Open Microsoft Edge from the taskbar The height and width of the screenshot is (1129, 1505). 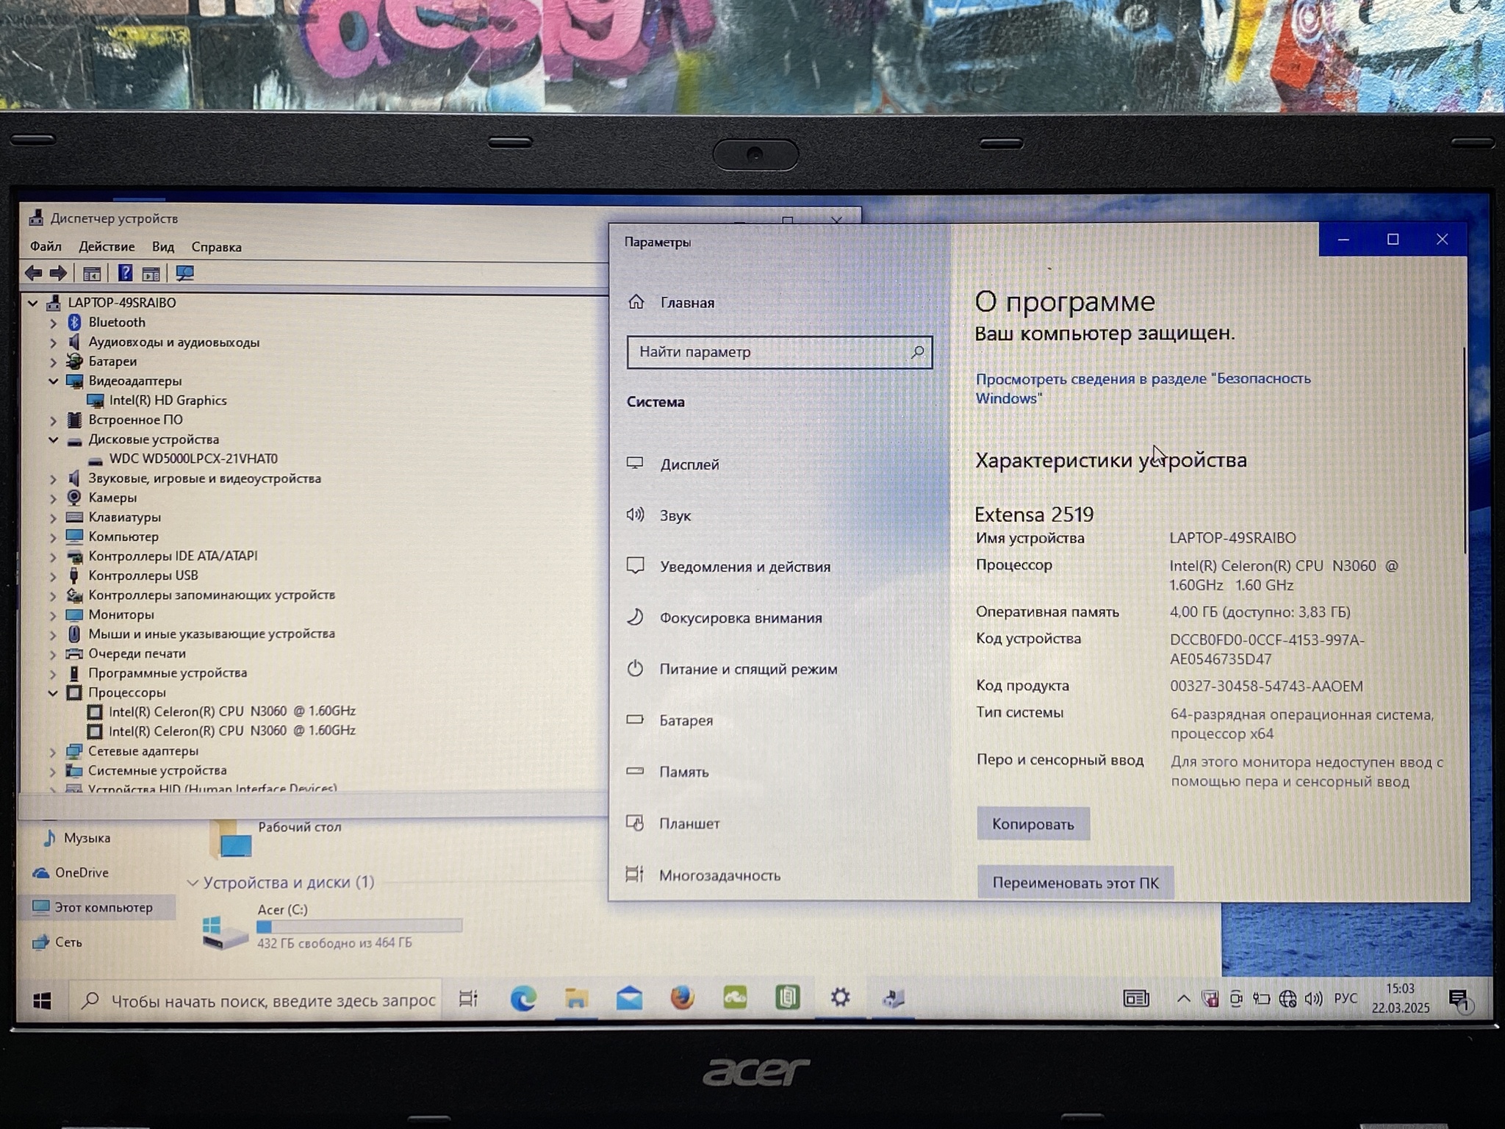pyautogui.click(x=523, y=999)
